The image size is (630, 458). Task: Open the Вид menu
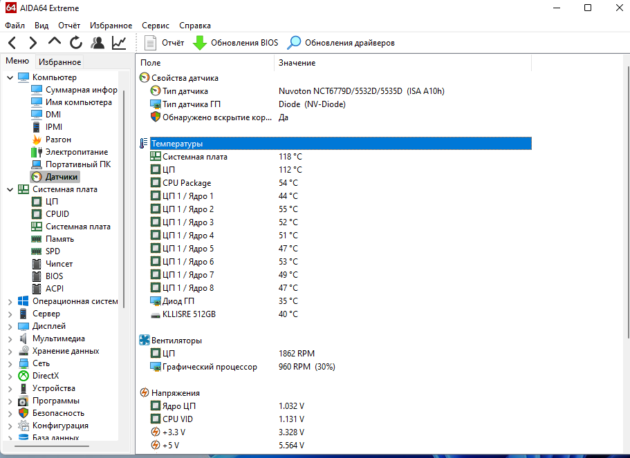click(41, 26)
